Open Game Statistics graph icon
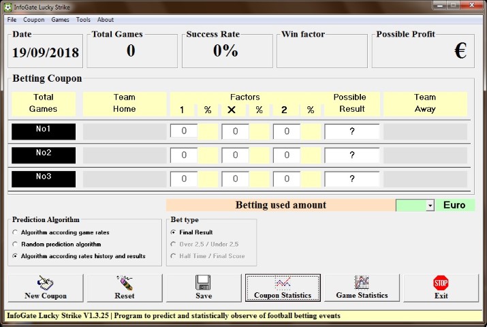The height and width of the screenshot is (327, 487). pos(362,282)
